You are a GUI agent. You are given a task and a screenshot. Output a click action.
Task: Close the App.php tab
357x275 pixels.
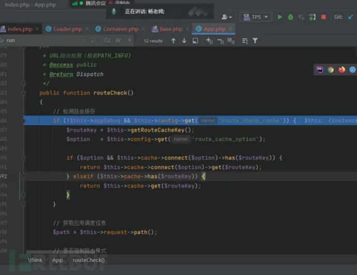point(230,29)
